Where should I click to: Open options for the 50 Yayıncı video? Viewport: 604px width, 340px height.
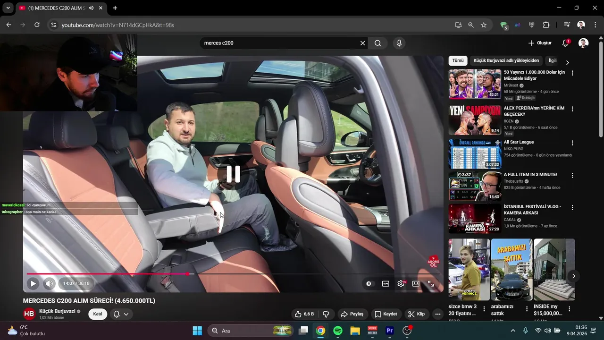(572, 73)
